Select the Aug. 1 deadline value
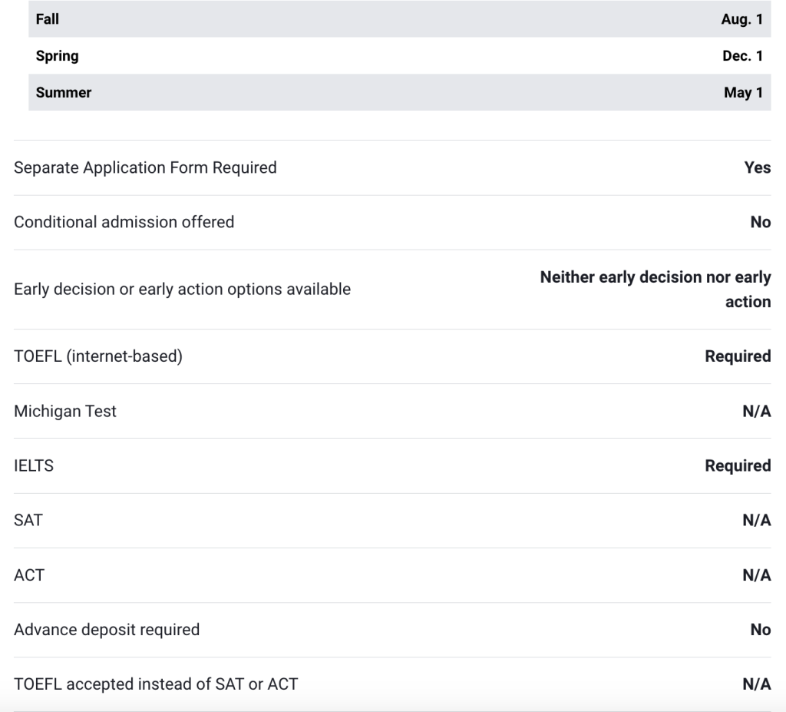 (x=742, y=19)
